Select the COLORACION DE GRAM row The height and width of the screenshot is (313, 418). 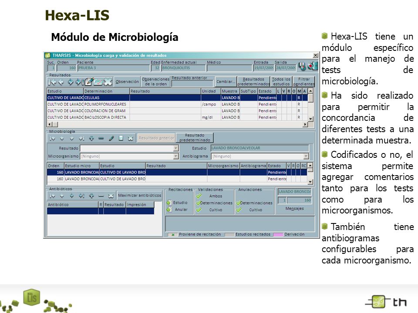pos(177,111)
